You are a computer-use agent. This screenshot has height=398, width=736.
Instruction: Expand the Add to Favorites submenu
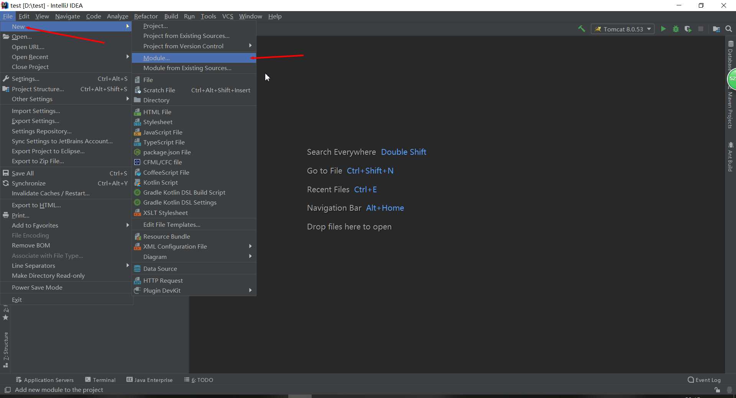pyautogui.click(x=66, y=225)
